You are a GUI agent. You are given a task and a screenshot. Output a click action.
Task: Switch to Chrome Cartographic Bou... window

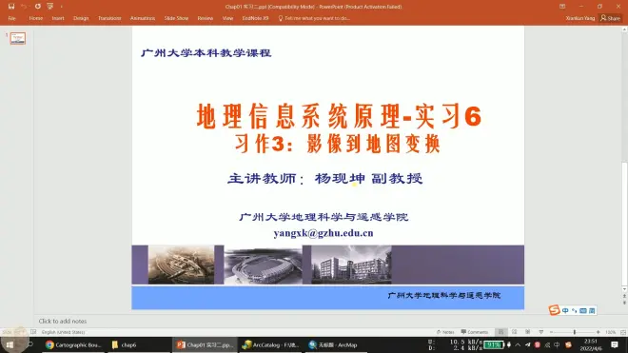(x=73, y=345)
